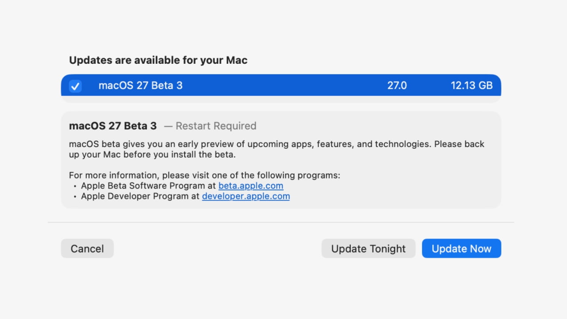The height and width of the screenshot is (319, 567).
Task: Click the 27.0 version value
Action: pyautogui.click(x=397, y=86)
